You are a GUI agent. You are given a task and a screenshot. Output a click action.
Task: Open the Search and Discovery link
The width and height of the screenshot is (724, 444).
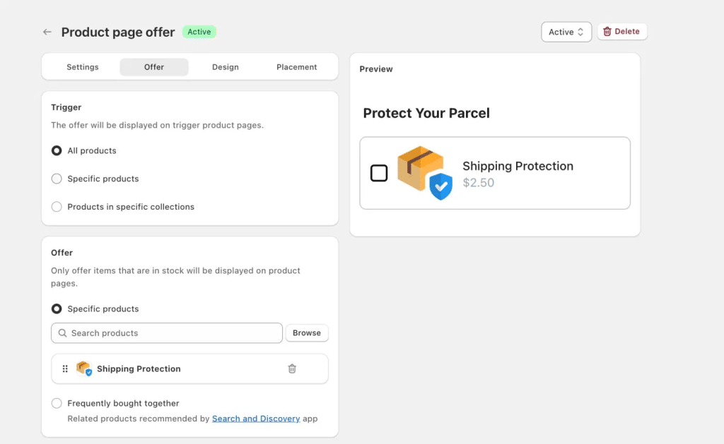click(x=256, y=419)
